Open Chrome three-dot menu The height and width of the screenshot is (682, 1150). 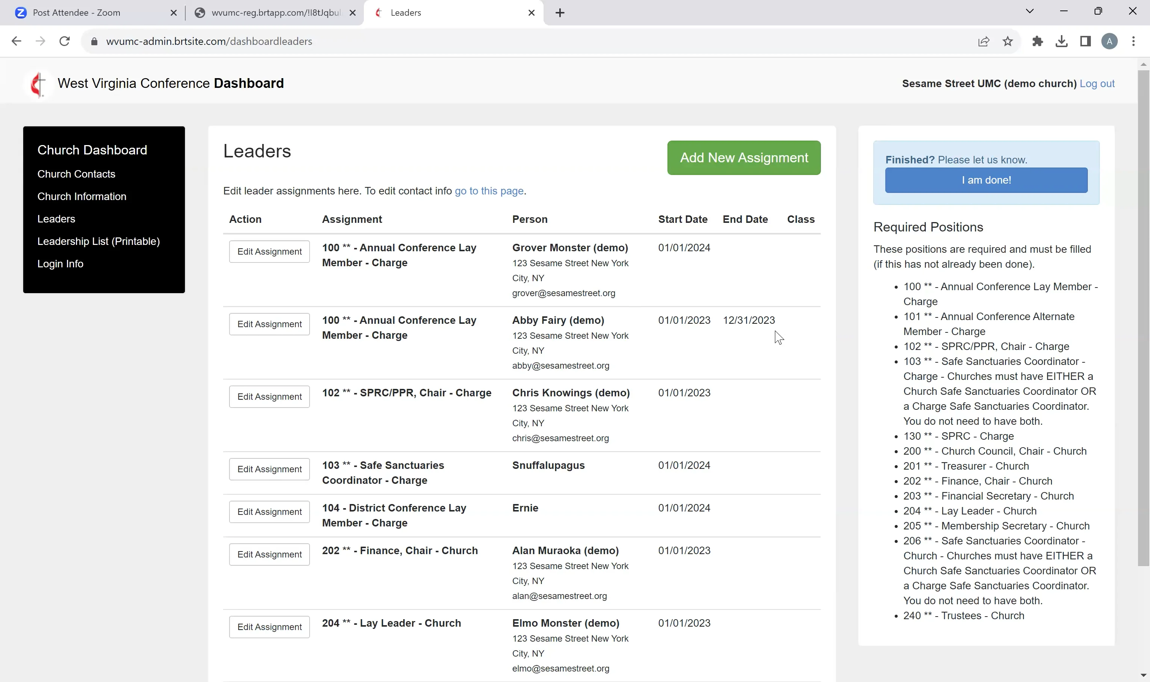[1133, 42]
